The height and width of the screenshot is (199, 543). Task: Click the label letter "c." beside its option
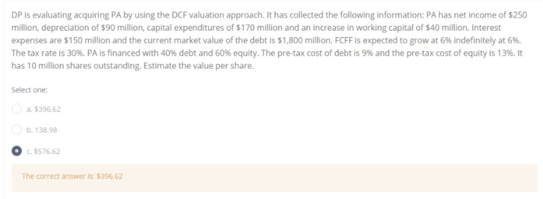click(29, 151)
